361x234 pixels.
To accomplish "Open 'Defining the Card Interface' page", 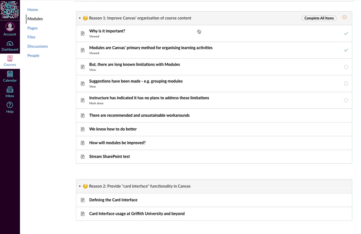I will (113, 200).
